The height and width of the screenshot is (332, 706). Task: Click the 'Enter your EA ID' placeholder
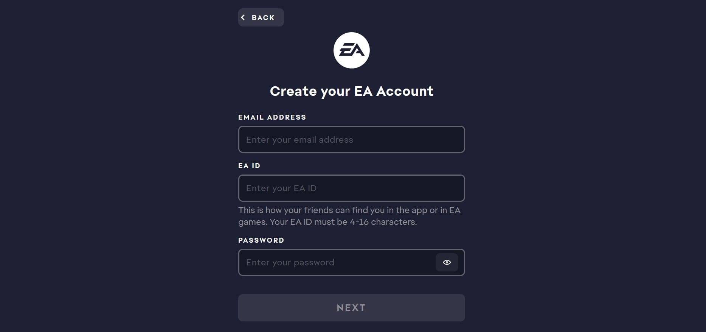[x=281, y=188]
